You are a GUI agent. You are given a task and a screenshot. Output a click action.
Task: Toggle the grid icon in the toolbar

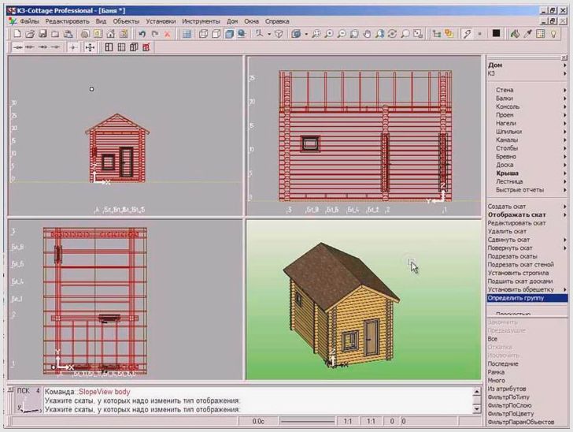click(x=187, y=34)
